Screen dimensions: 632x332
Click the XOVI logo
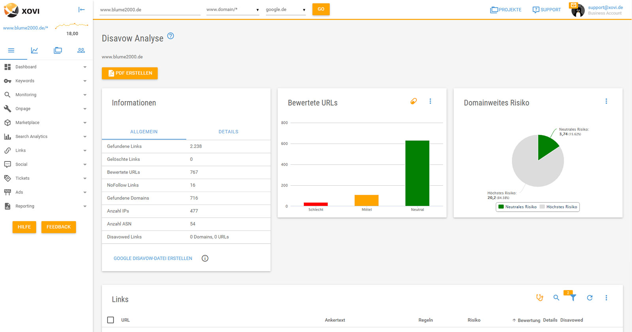(22, 10)
